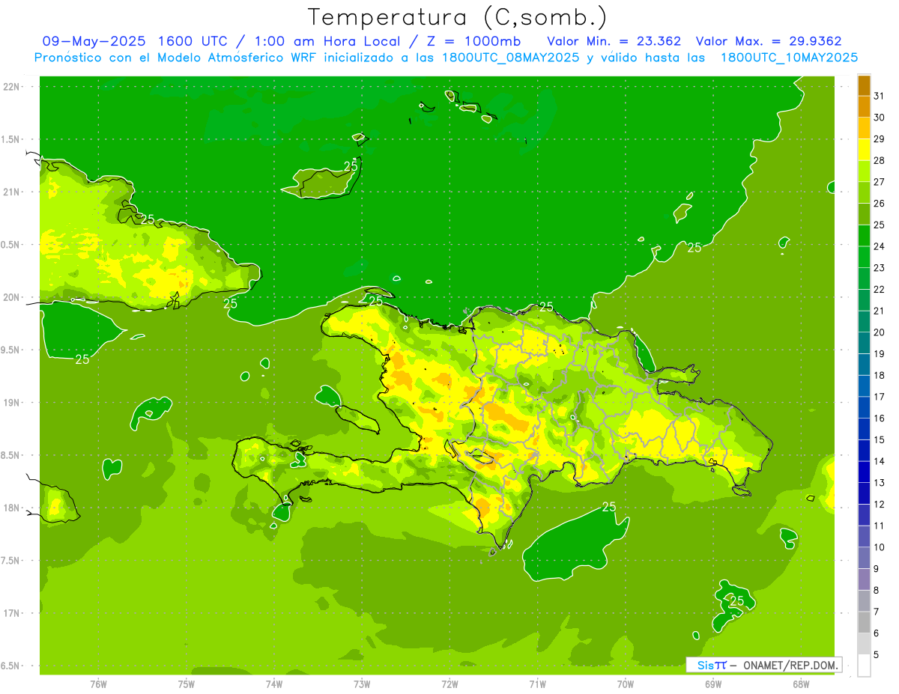Screen dimensions: 899x694
Task: Click the "69W" longitude label
Action: point(713,684)
